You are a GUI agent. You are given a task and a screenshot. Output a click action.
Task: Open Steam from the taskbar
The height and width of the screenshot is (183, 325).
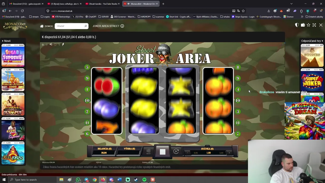coord(136,180)
